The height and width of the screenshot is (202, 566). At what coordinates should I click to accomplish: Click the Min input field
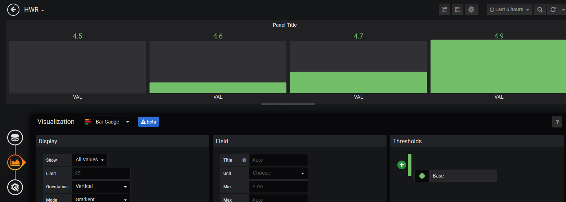click(x=278, y=187)
